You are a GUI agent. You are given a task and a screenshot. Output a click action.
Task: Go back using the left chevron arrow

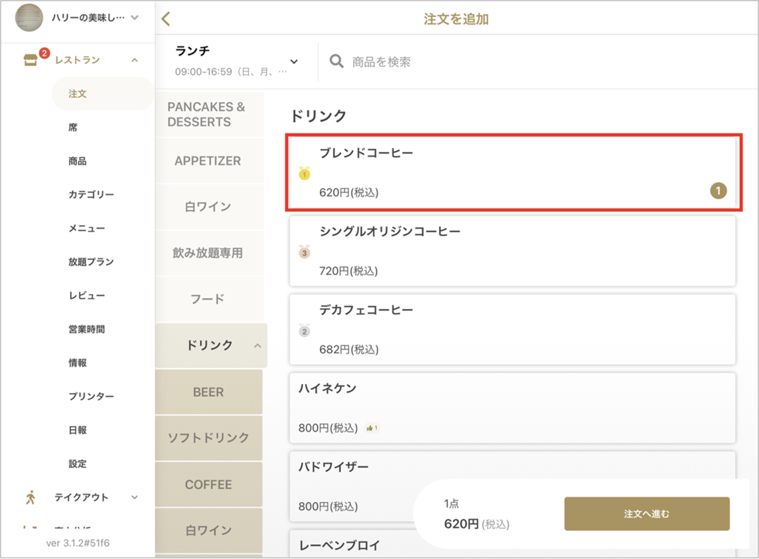tap(166, 19)
